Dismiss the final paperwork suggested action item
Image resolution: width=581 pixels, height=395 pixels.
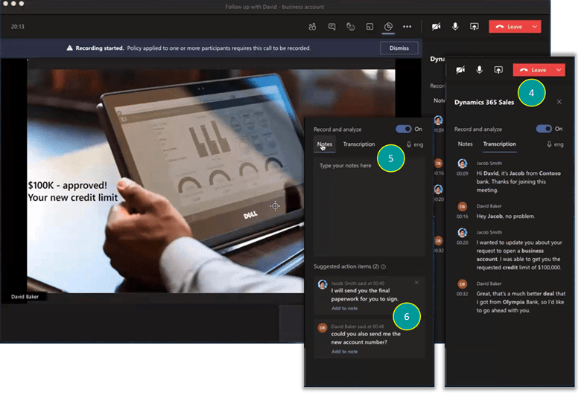pyautogui.click(x=416, y=283)
